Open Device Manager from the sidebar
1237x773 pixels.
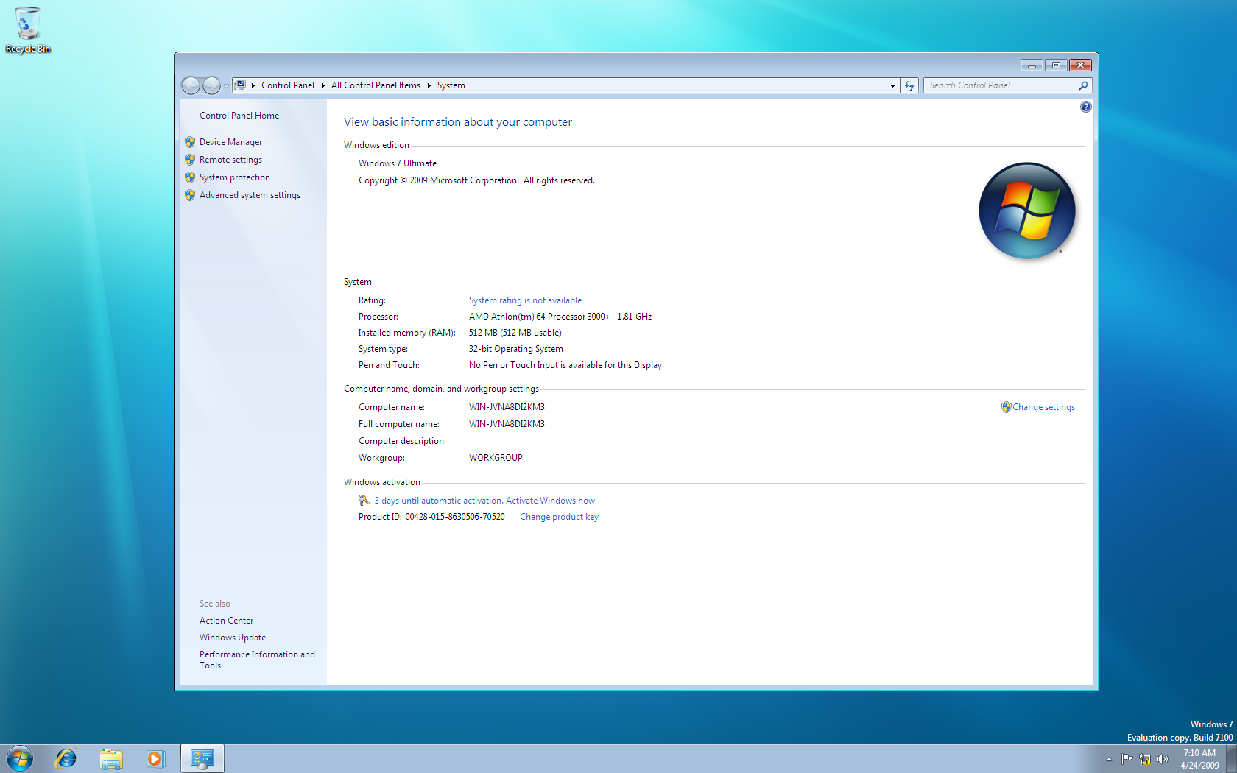click(x=230, y=141)
